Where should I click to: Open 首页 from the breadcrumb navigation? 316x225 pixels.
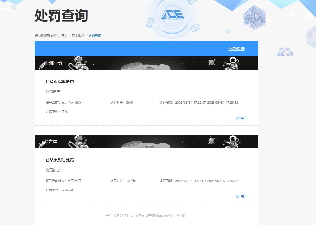(x=64, y=35)
